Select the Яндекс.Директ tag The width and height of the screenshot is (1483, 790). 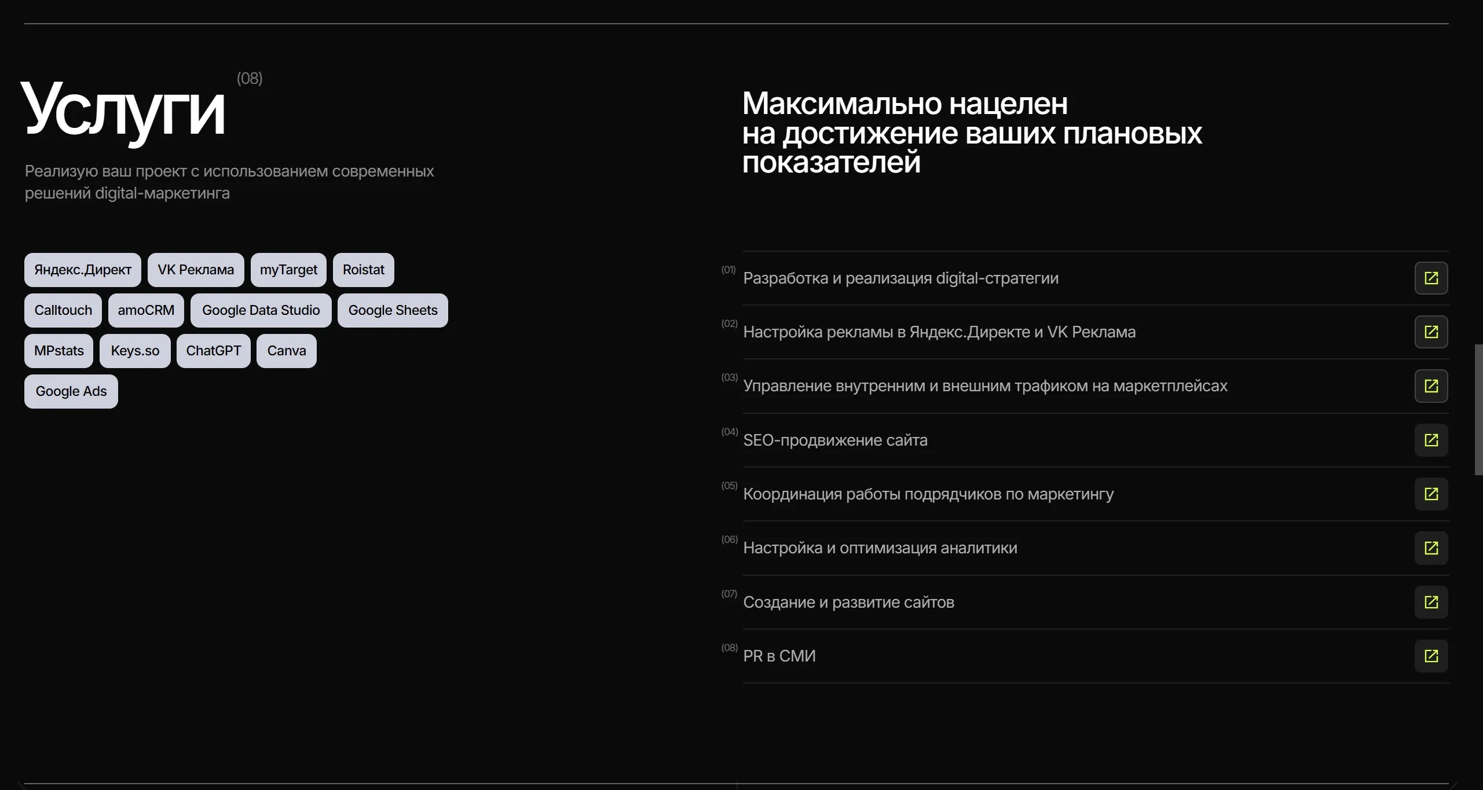click(x=83, y=270)
